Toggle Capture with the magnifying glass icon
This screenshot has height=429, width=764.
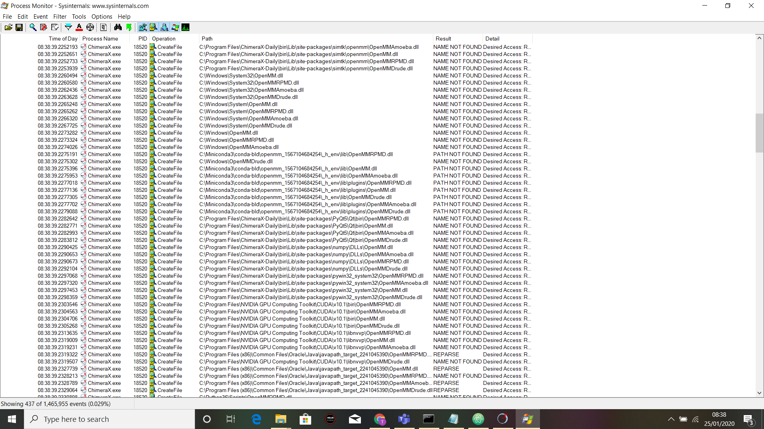point(33,27)
